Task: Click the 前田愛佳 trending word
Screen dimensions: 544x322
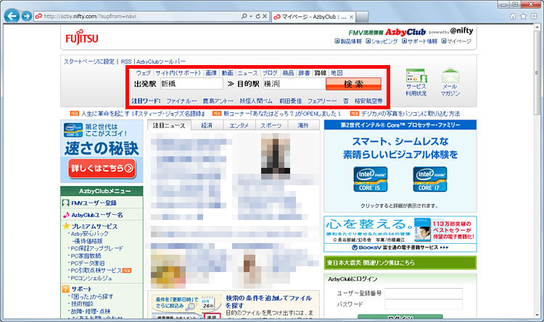Action: click(x=290, y=101)
